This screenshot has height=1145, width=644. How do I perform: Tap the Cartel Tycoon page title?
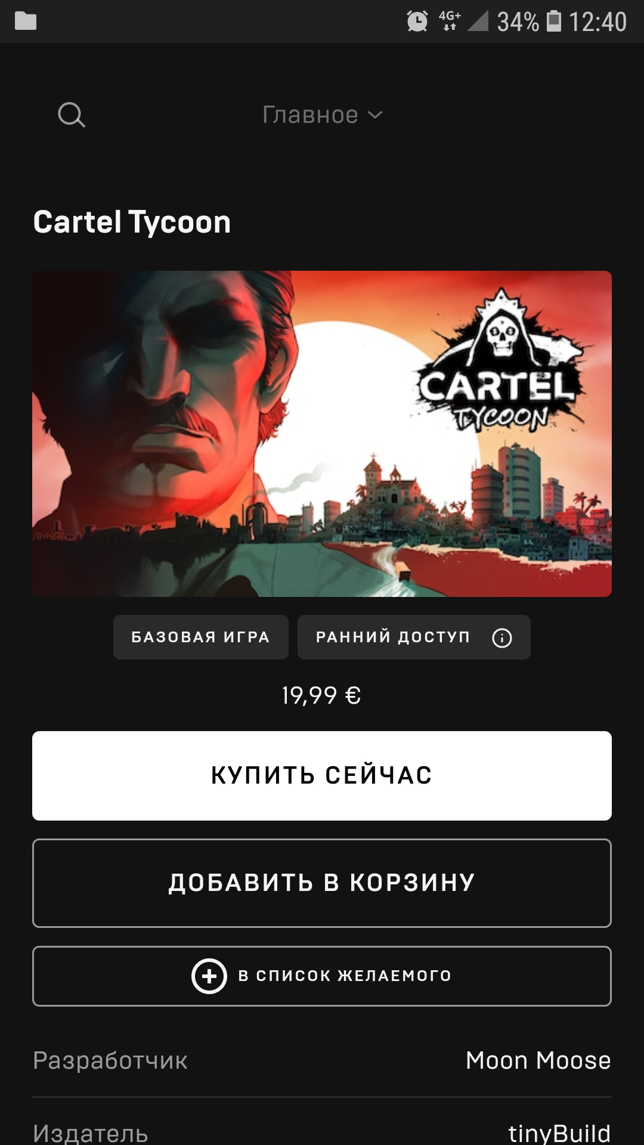click(x=132, y=222)
